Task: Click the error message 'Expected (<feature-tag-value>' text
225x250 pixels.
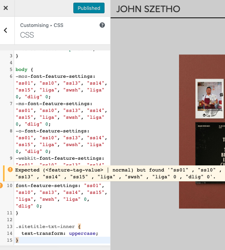Action: point(59,170)
